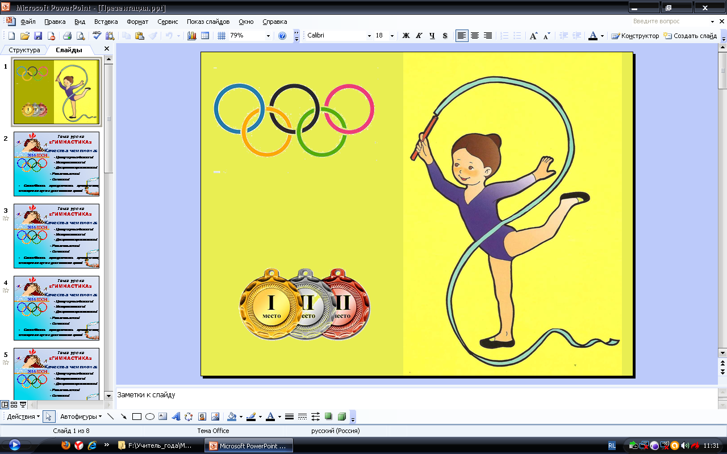Close the slides outline pane

(107, 49)
